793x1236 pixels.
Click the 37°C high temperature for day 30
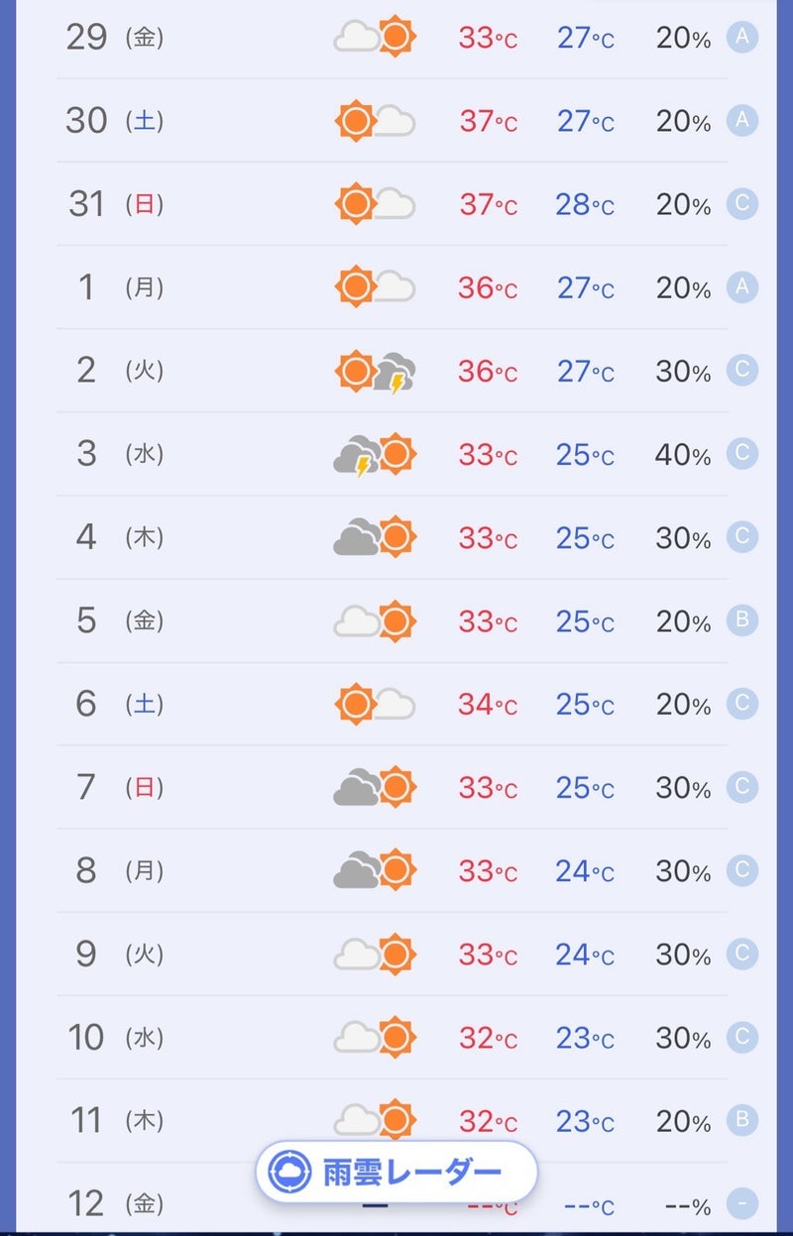click(x=487, y=122)
